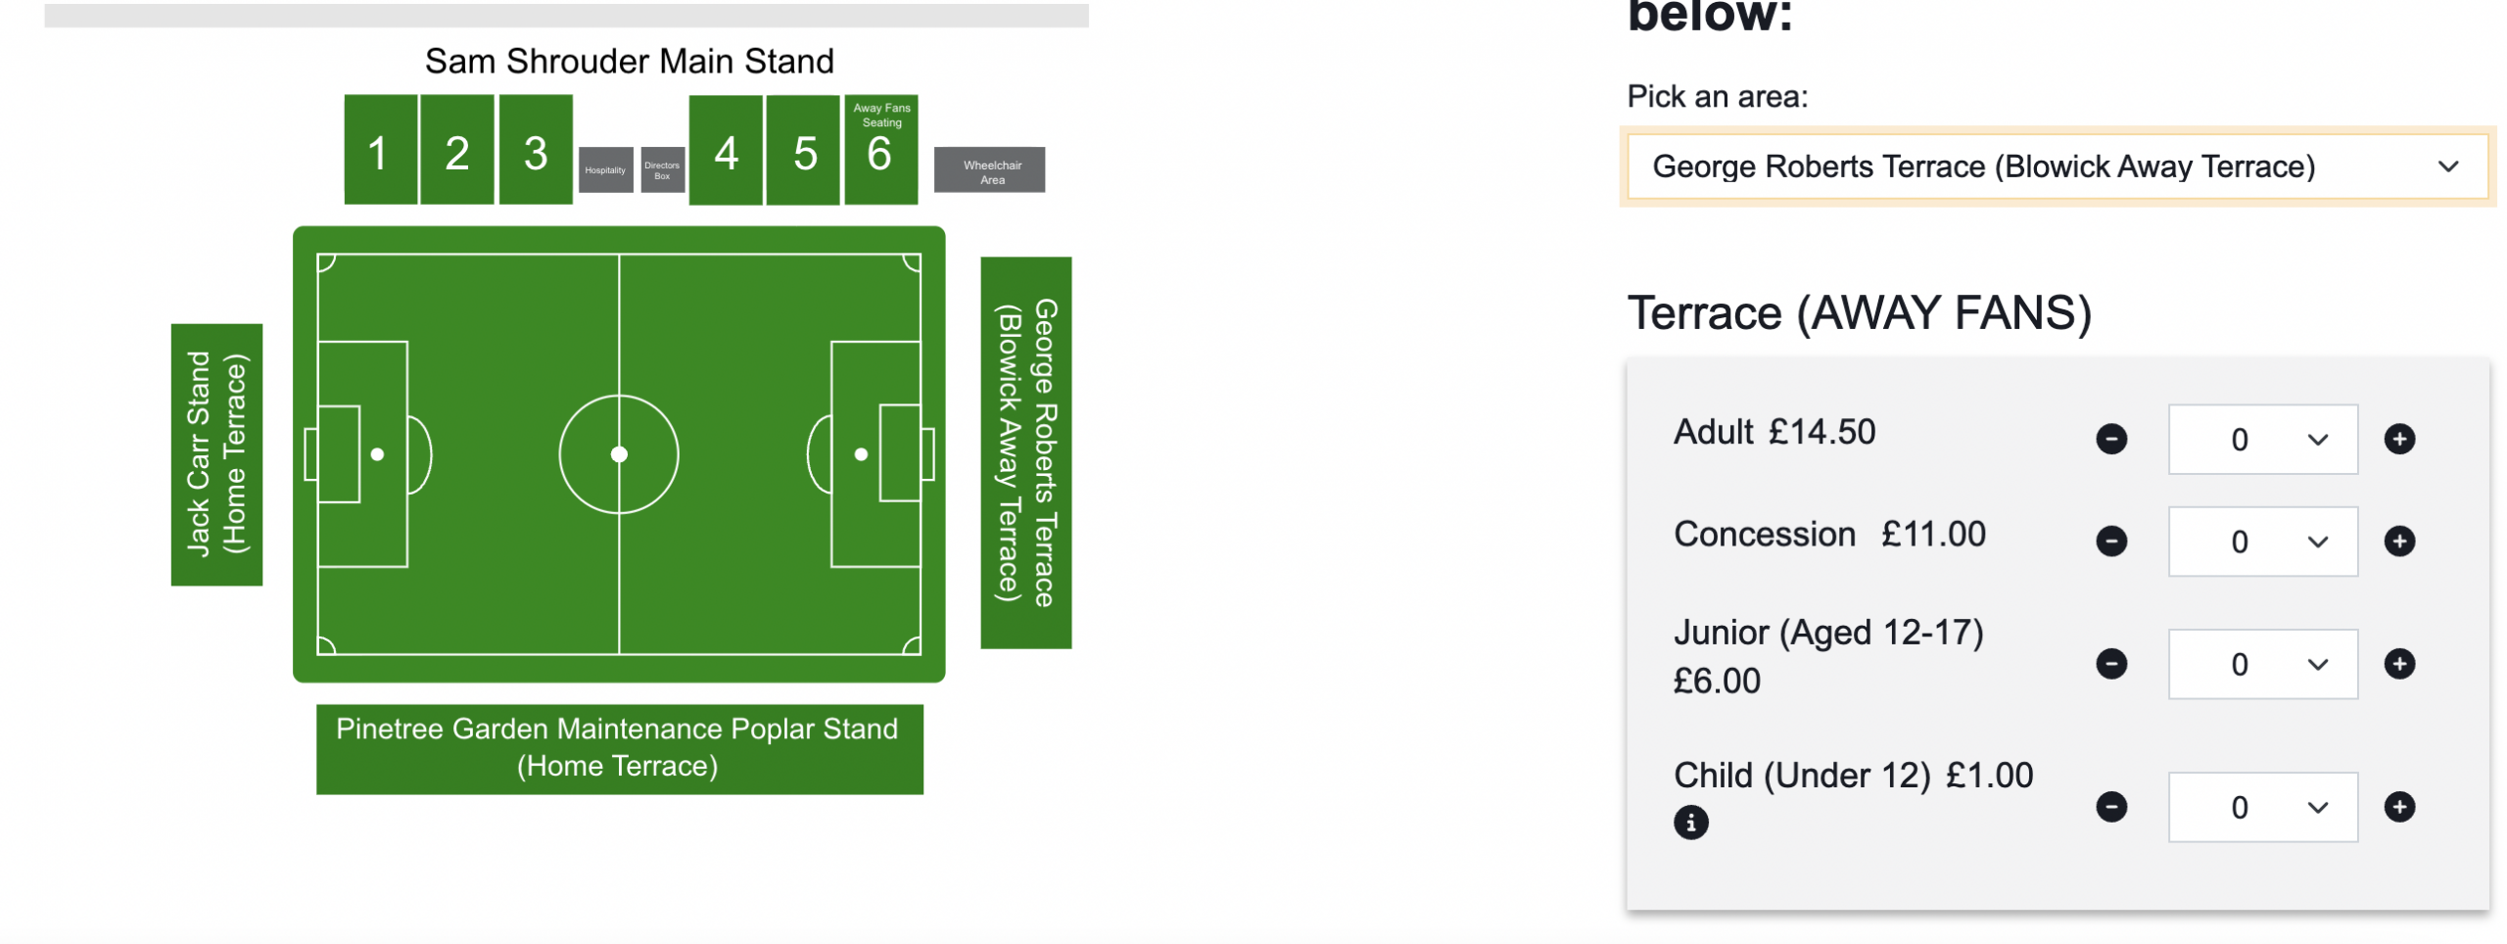This screenshot has height=944, width=2507.
Task: Show Child (Under 12) ticket info icon
Action: click(x=1690, y=823)
